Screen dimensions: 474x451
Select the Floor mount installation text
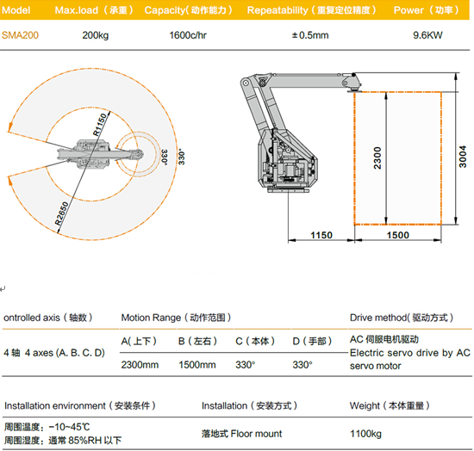[242, 434]
